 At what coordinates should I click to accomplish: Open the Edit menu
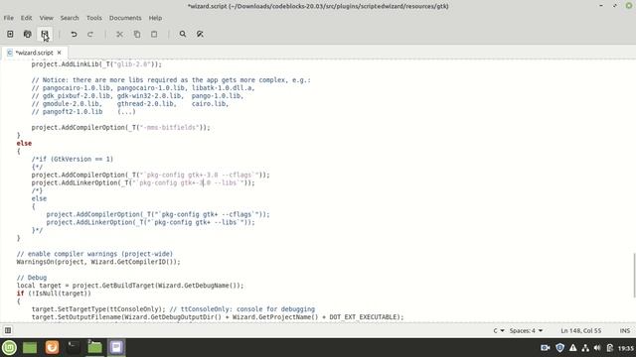(27, 18)
